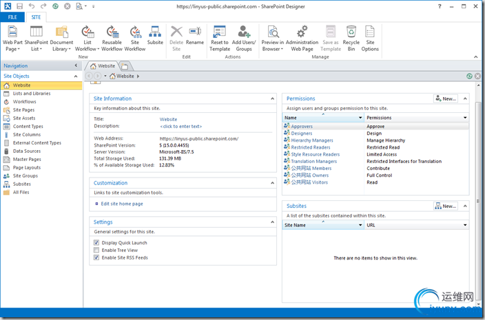Click the Forward navigation arrow
Image resolution: width=485 pixels, height=320 pixels.
tap(97, 76)
